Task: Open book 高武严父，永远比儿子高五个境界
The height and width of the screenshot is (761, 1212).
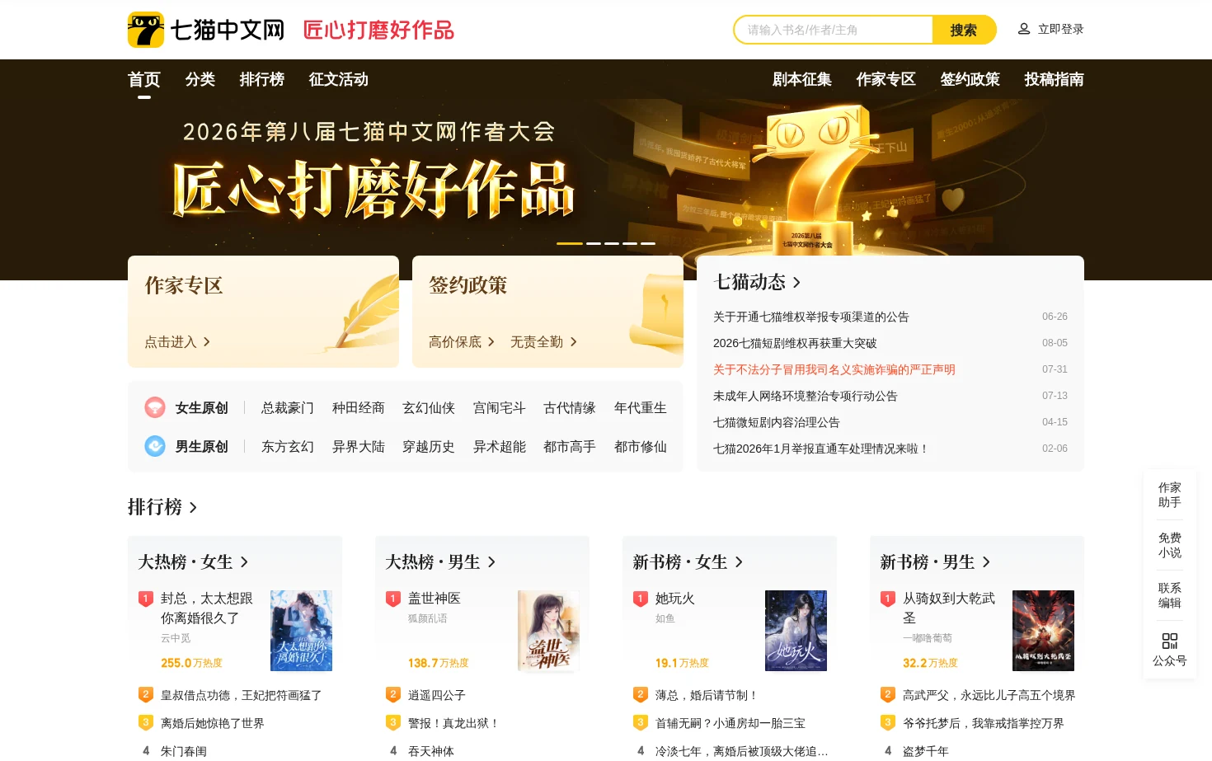Action: [989, 695]
